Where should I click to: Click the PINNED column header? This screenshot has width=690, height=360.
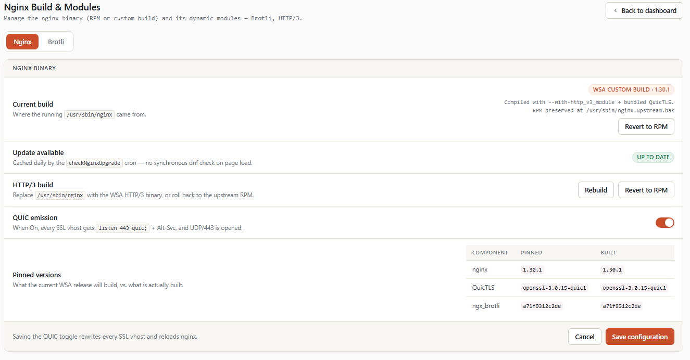pyautogui.click(x=531, y=253)
